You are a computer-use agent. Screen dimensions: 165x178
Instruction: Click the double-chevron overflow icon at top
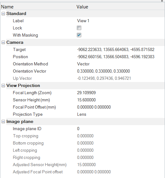point(162,1)
